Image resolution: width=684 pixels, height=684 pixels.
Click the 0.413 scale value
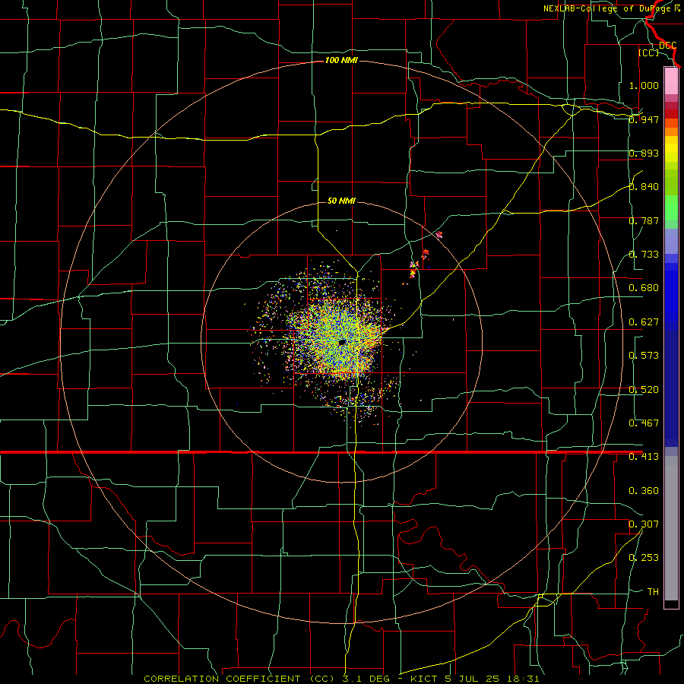pos(644,457)
